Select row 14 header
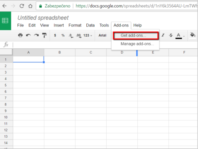The height and width of the screenshot is (149, 198). (x=6, y=143)
